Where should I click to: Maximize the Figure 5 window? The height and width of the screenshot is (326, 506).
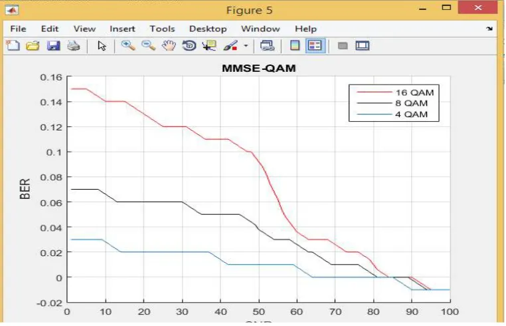pos(447,7)
